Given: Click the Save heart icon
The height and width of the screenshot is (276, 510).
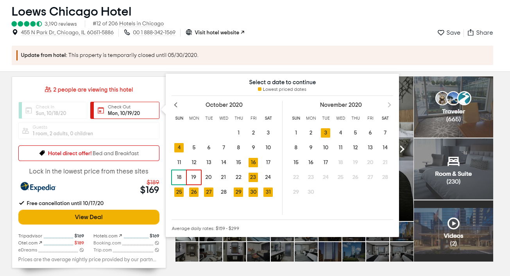Looking at the screenshot, I should click(441, 33).
